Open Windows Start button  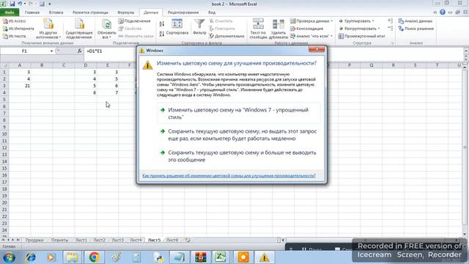coord(9,257)
